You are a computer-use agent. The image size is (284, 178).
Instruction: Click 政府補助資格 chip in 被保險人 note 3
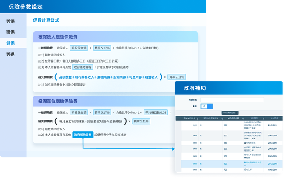pyautogui.click(x=82, y=67)
